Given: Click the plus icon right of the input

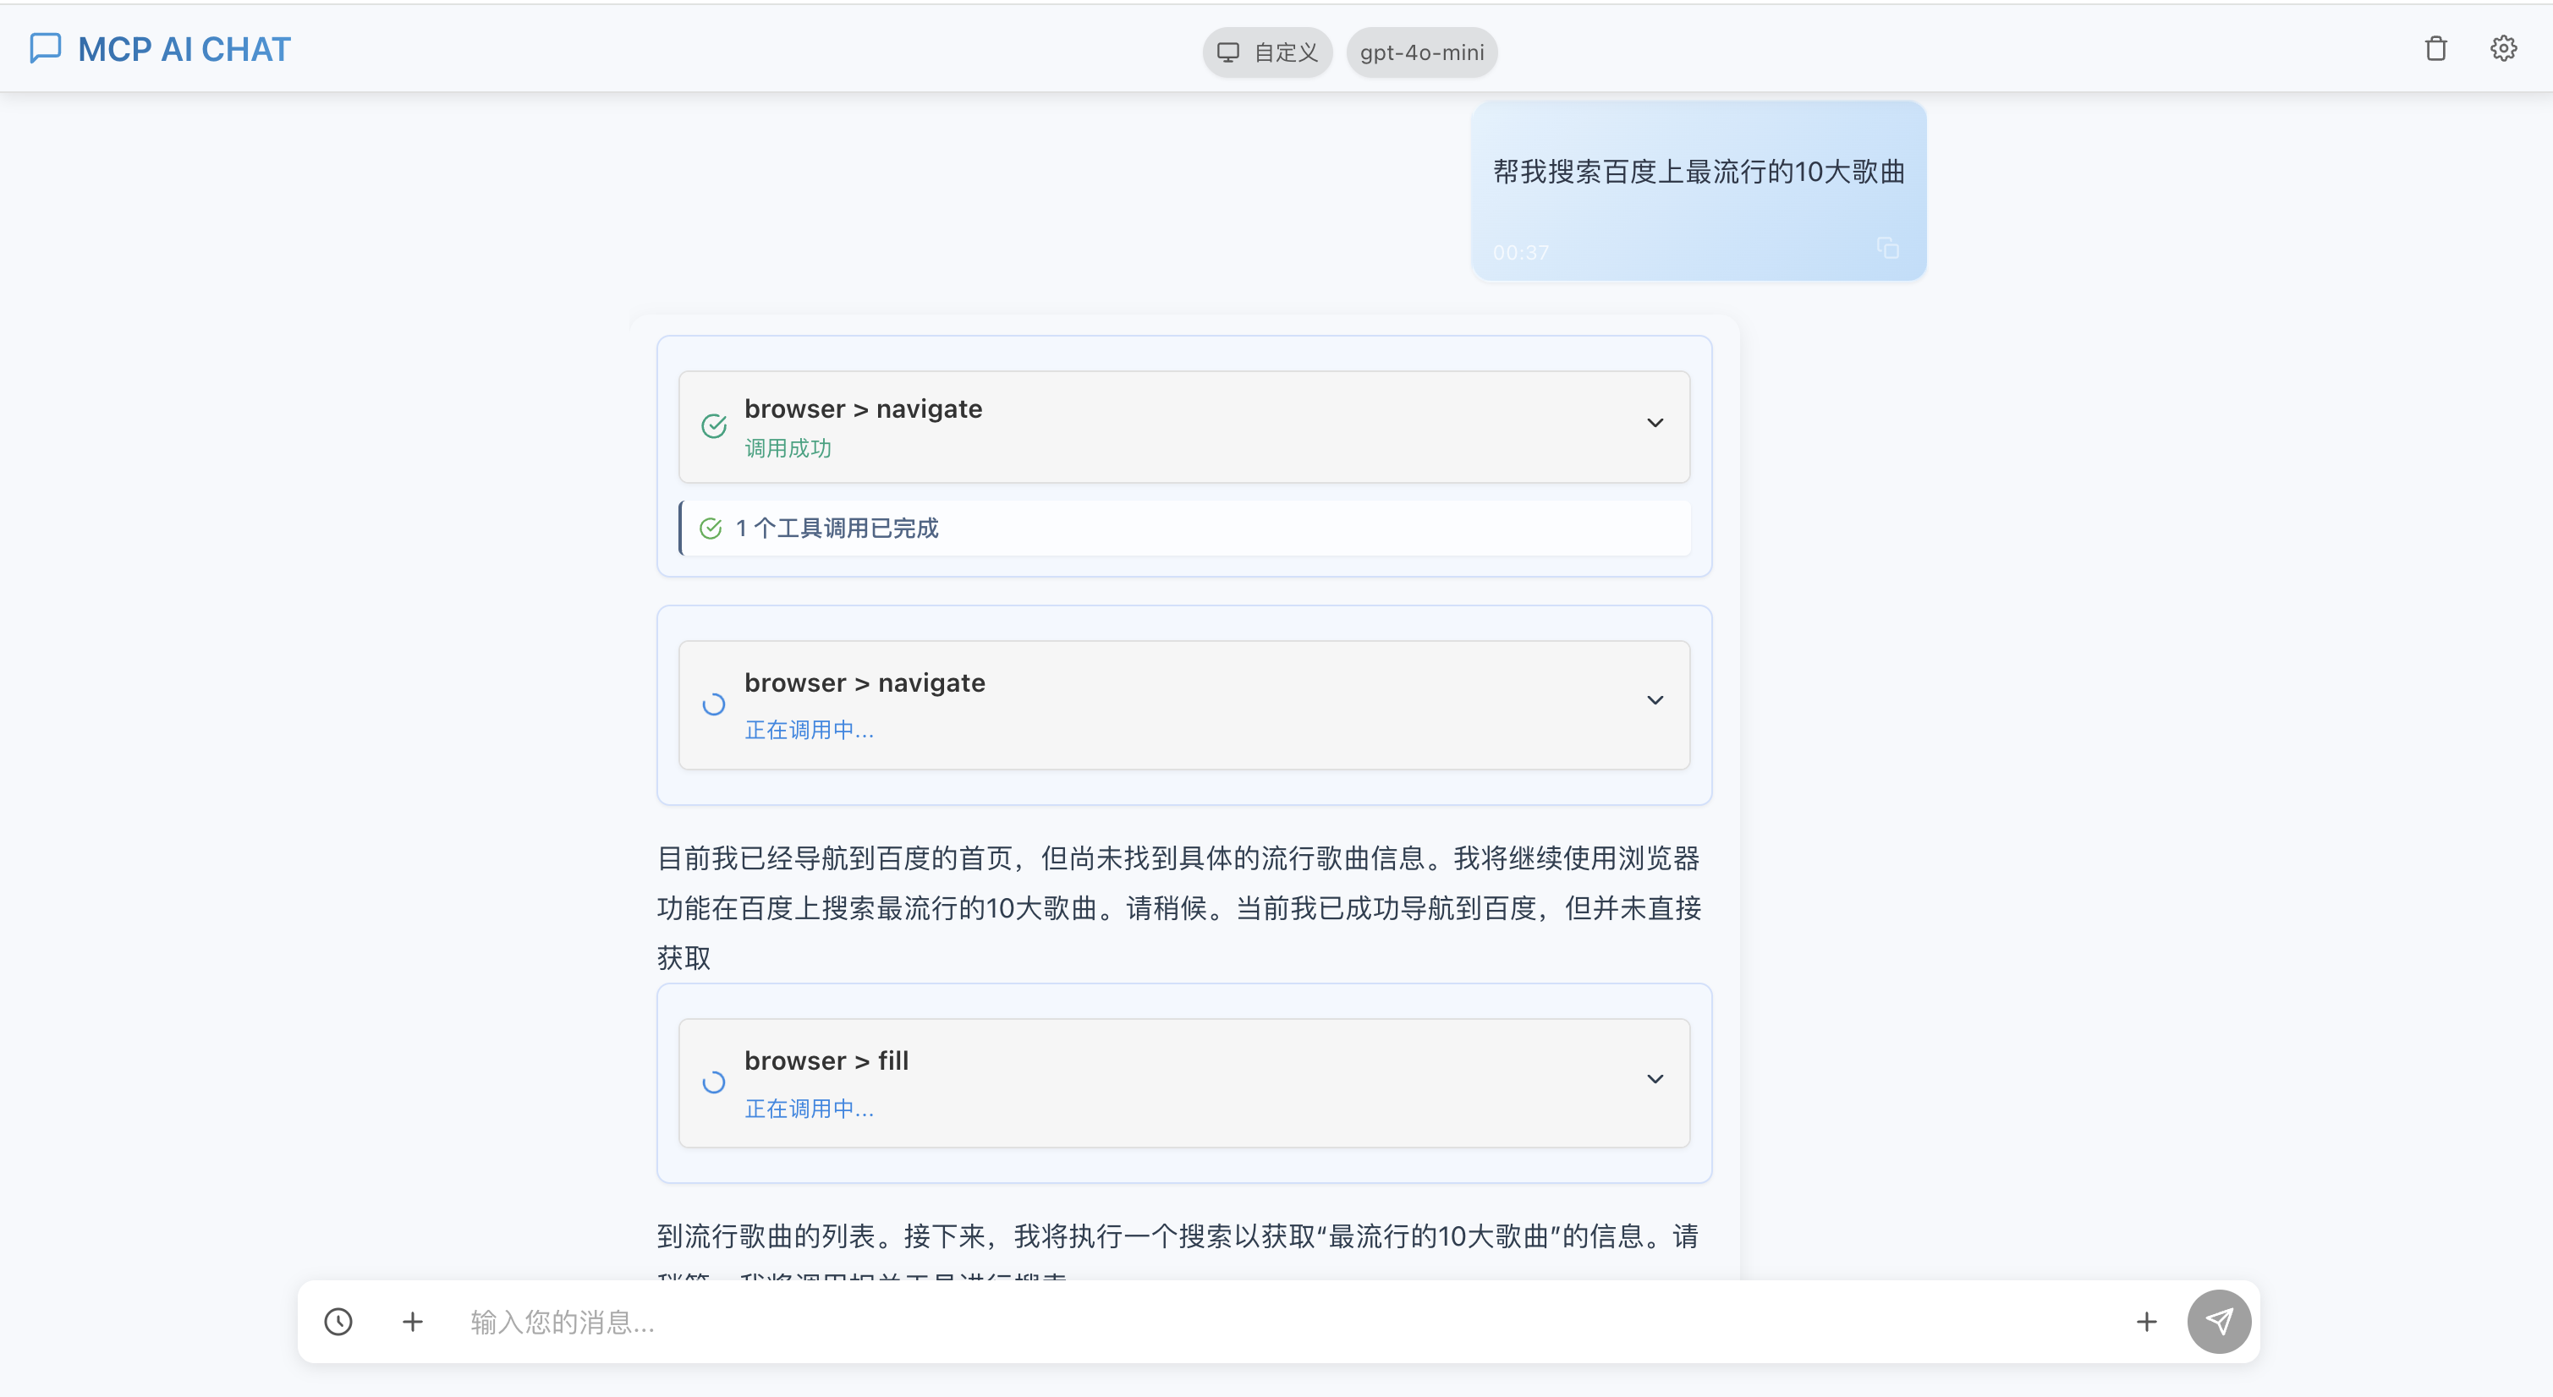Looking at the screenshot, I should (2147, 1322).
